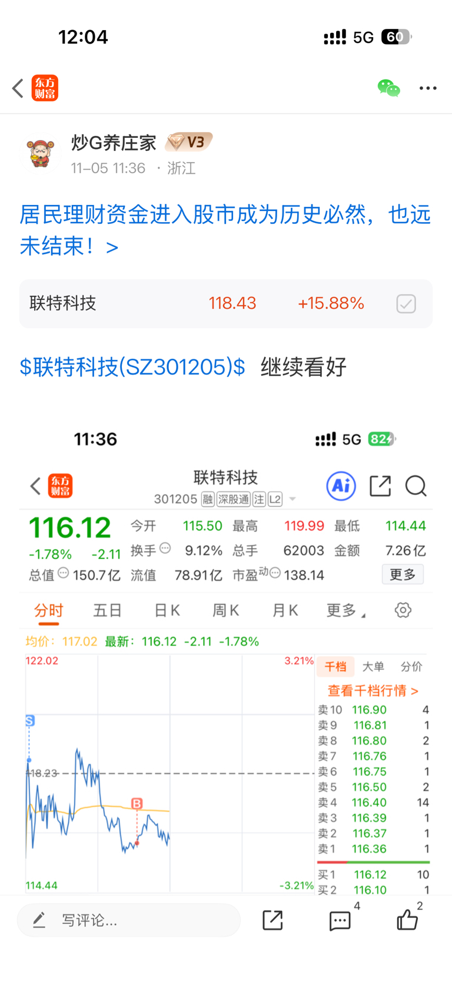Viewport: 452px width, 984px height.
Task: Open the 东方财富 logo icon in header
Action: click(45, 88)
